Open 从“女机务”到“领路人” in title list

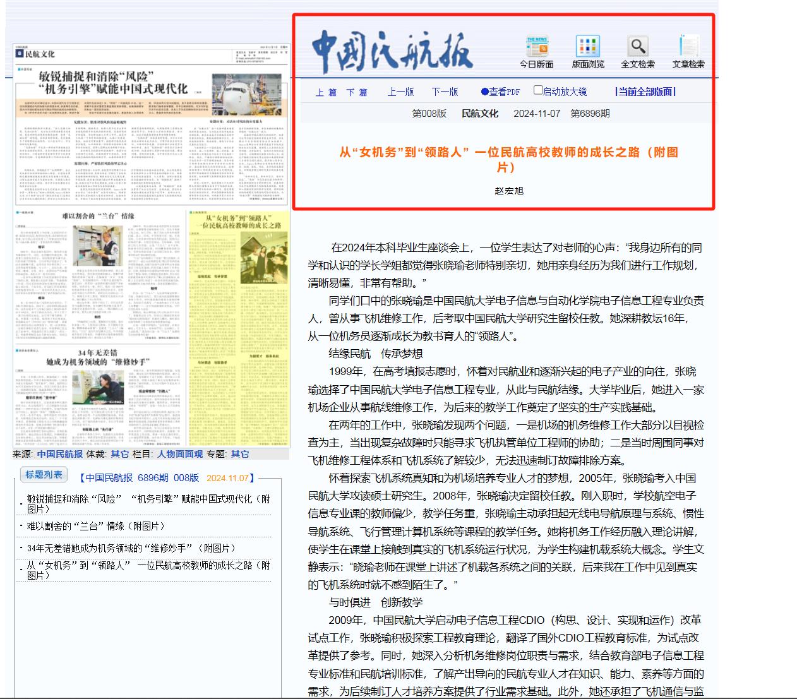(x=148, y=570)
